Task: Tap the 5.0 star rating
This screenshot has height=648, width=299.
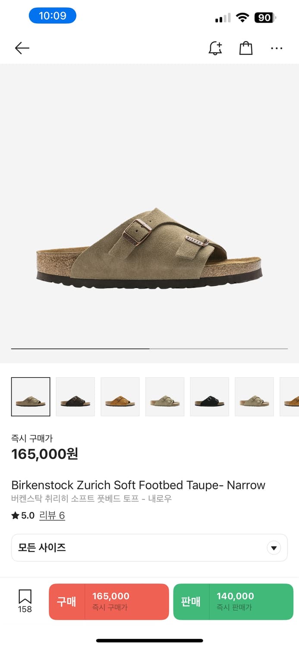Action: (x=23, y=515)
